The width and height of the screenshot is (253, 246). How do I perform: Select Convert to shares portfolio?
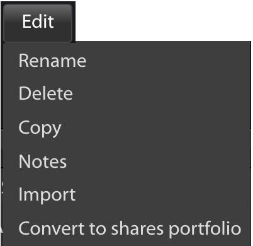[127, 229]
